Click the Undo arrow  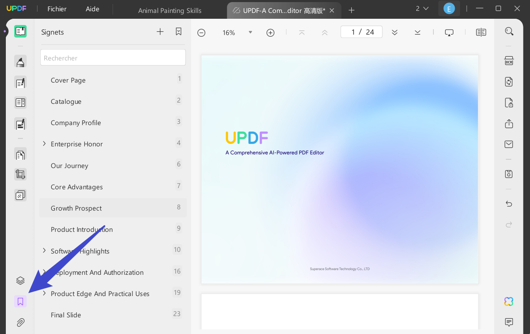pyautogui.click(x=509, y=204)
